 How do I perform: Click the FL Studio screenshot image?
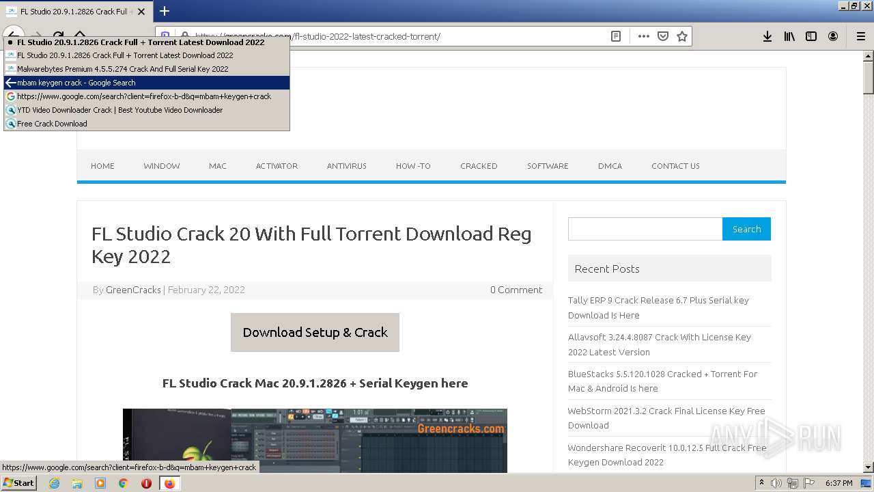pyautogui.click(x=315, y=441)
